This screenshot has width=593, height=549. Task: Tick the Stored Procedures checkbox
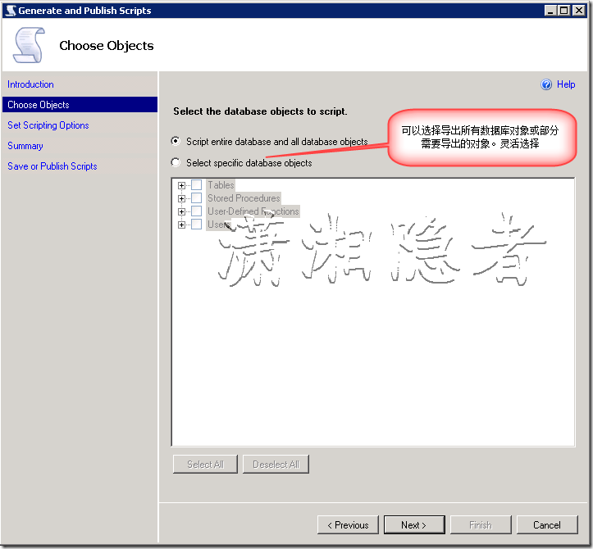point(197,198)
